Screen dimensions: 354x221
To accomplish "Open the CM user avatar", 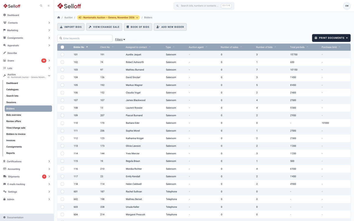I will point(347,6).
